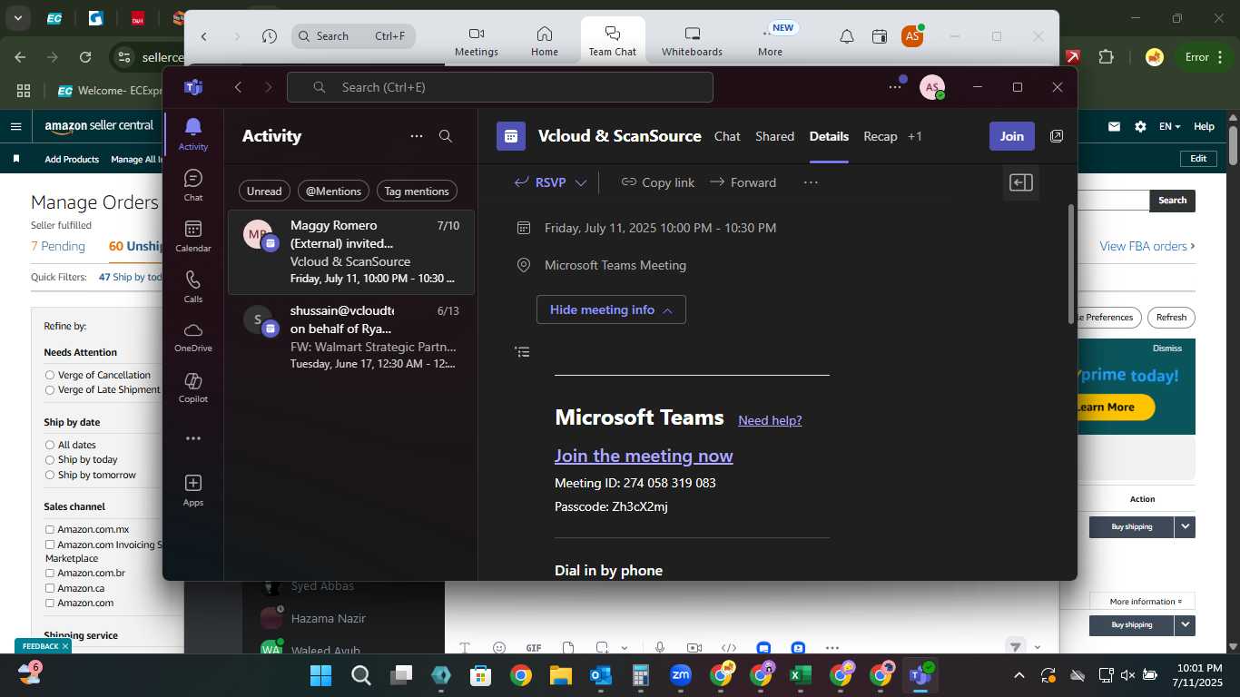Go back in Teams navigation

[238, 87]
